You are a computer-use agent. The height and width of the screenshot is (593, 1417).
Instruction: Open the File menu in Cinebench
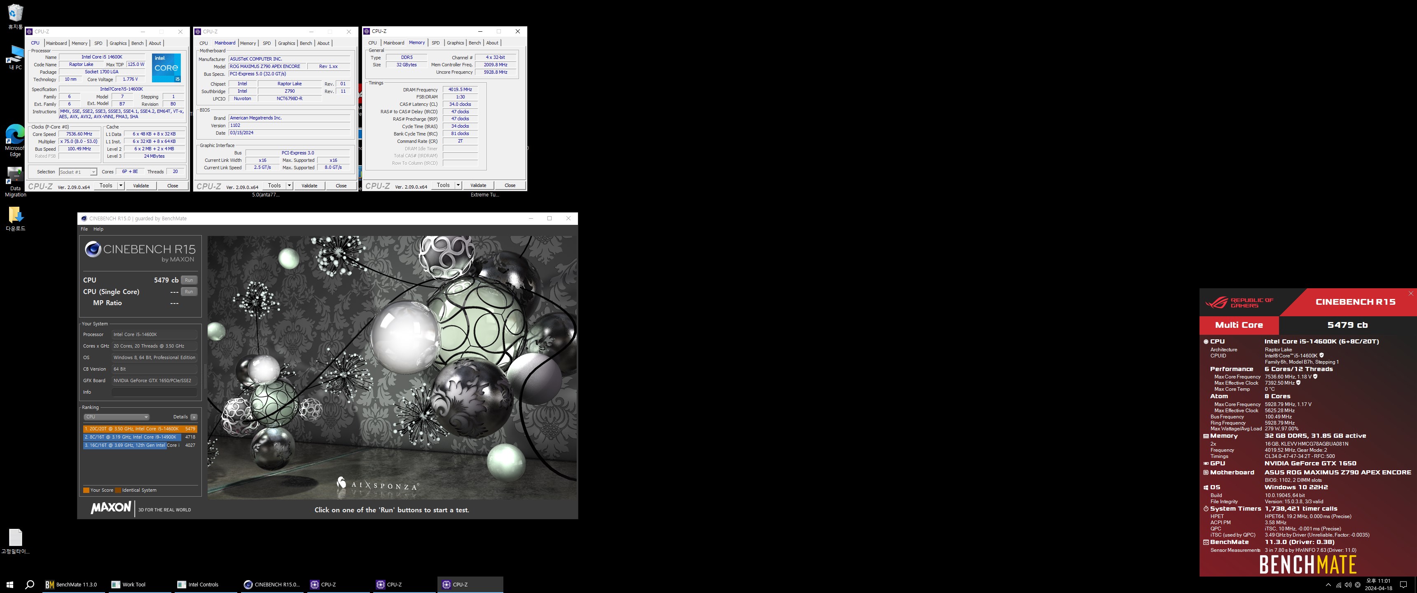[x=84, y=229]
